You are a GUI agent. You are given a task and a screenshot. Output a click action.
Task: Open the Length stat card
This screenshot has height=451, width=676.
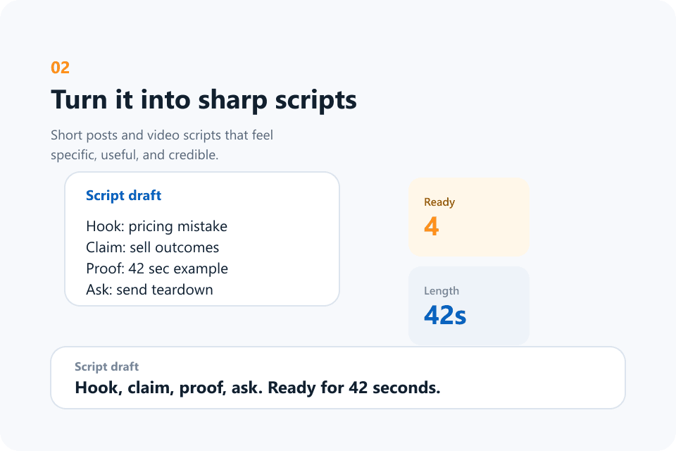pyautogui.click(x=469, y=306)
